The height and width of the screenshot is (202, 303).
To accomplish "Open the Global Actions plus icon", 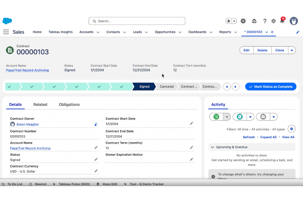I will (x=243, y=21).
